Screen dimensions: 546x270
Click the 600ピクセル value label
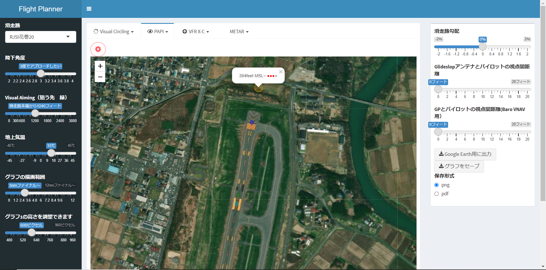(x=32, y=225)
